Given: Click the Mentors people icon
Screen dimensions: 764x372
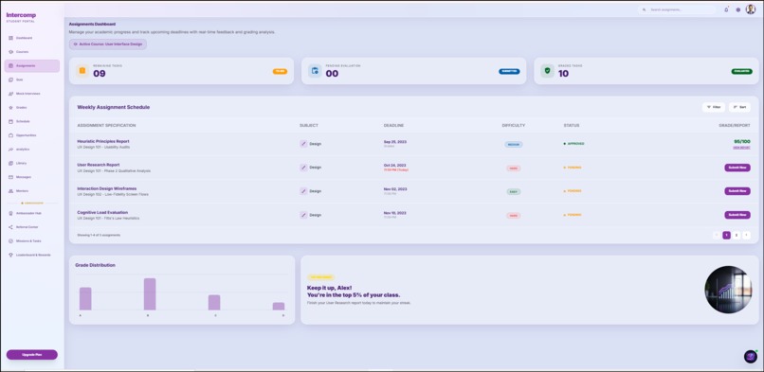Looking at the screenshot, I should (x=10, y=191).
